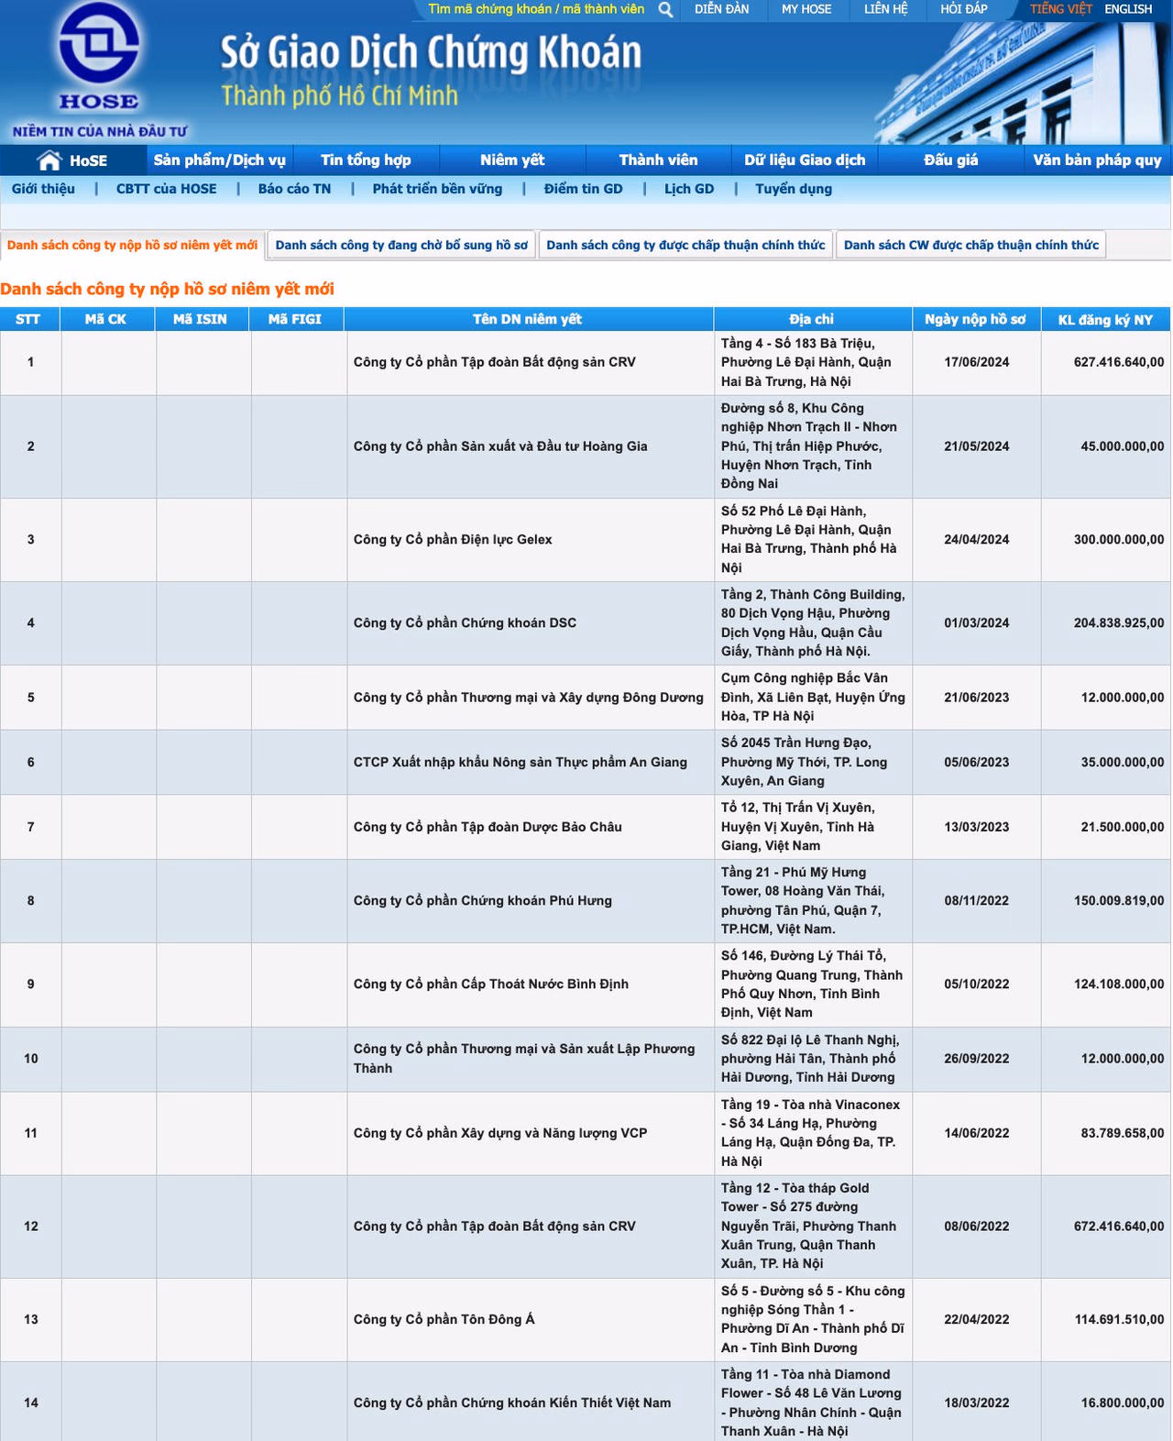This screenshot has height=1441, width=1173.
Task: Open the Hỏi đáp page
Action: pos(963,9)
